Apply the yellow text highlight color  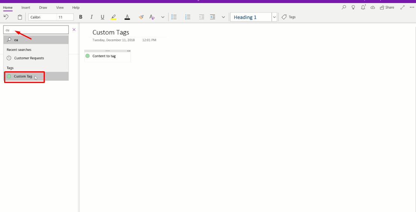[x=114, y=17]
